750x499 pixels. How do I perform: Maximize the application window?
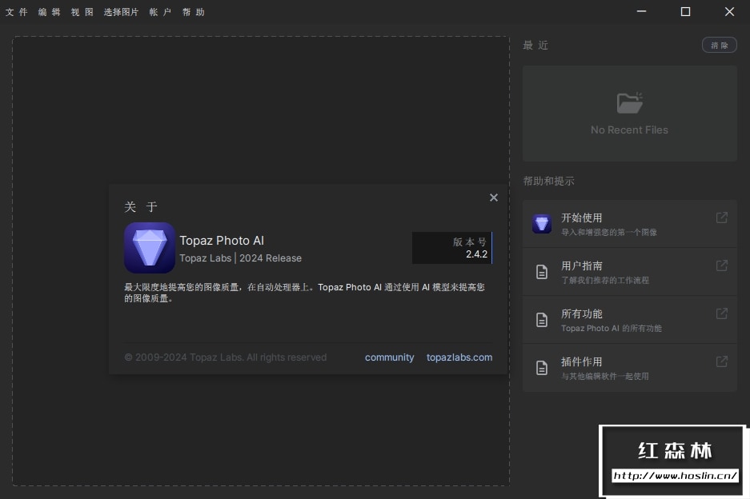[685, 11]
